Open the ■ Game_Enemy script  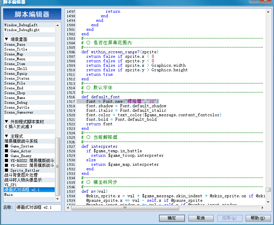[29, 156]
